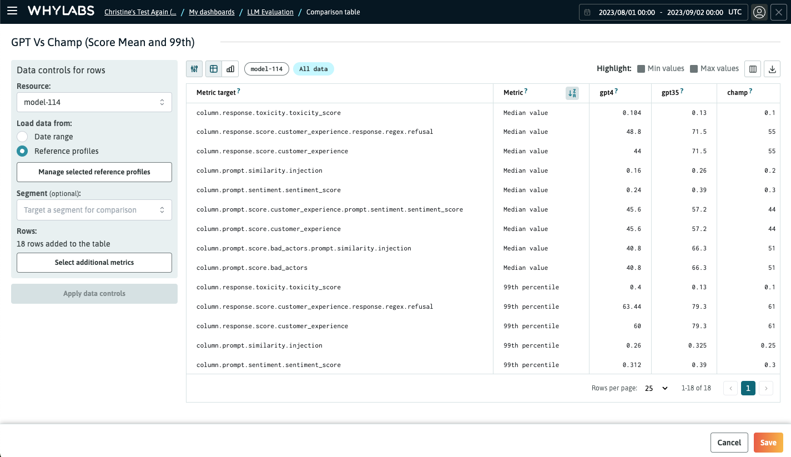Image resolution: width=791 pixels, height=457 pixels.
Task: Click Manage selected reference profiles button
Action: [94, 172]
